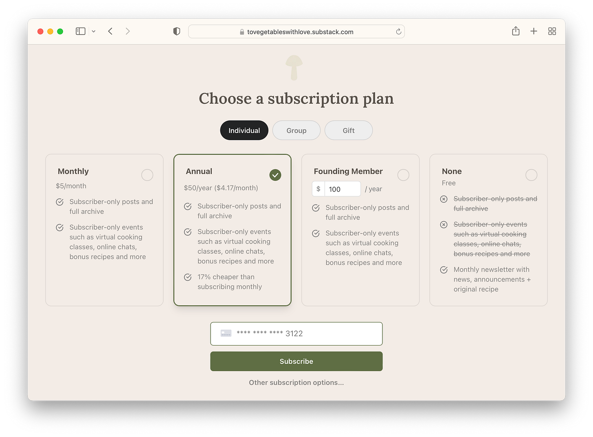The height and width of the screenshot is (437, 593).
Task: Show the tab overview grid icon
Action: [x=552, y=31]
